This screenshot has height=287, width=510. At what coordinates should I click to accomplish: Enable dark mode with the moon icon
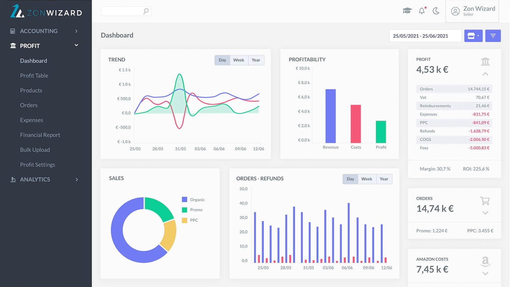435,11
